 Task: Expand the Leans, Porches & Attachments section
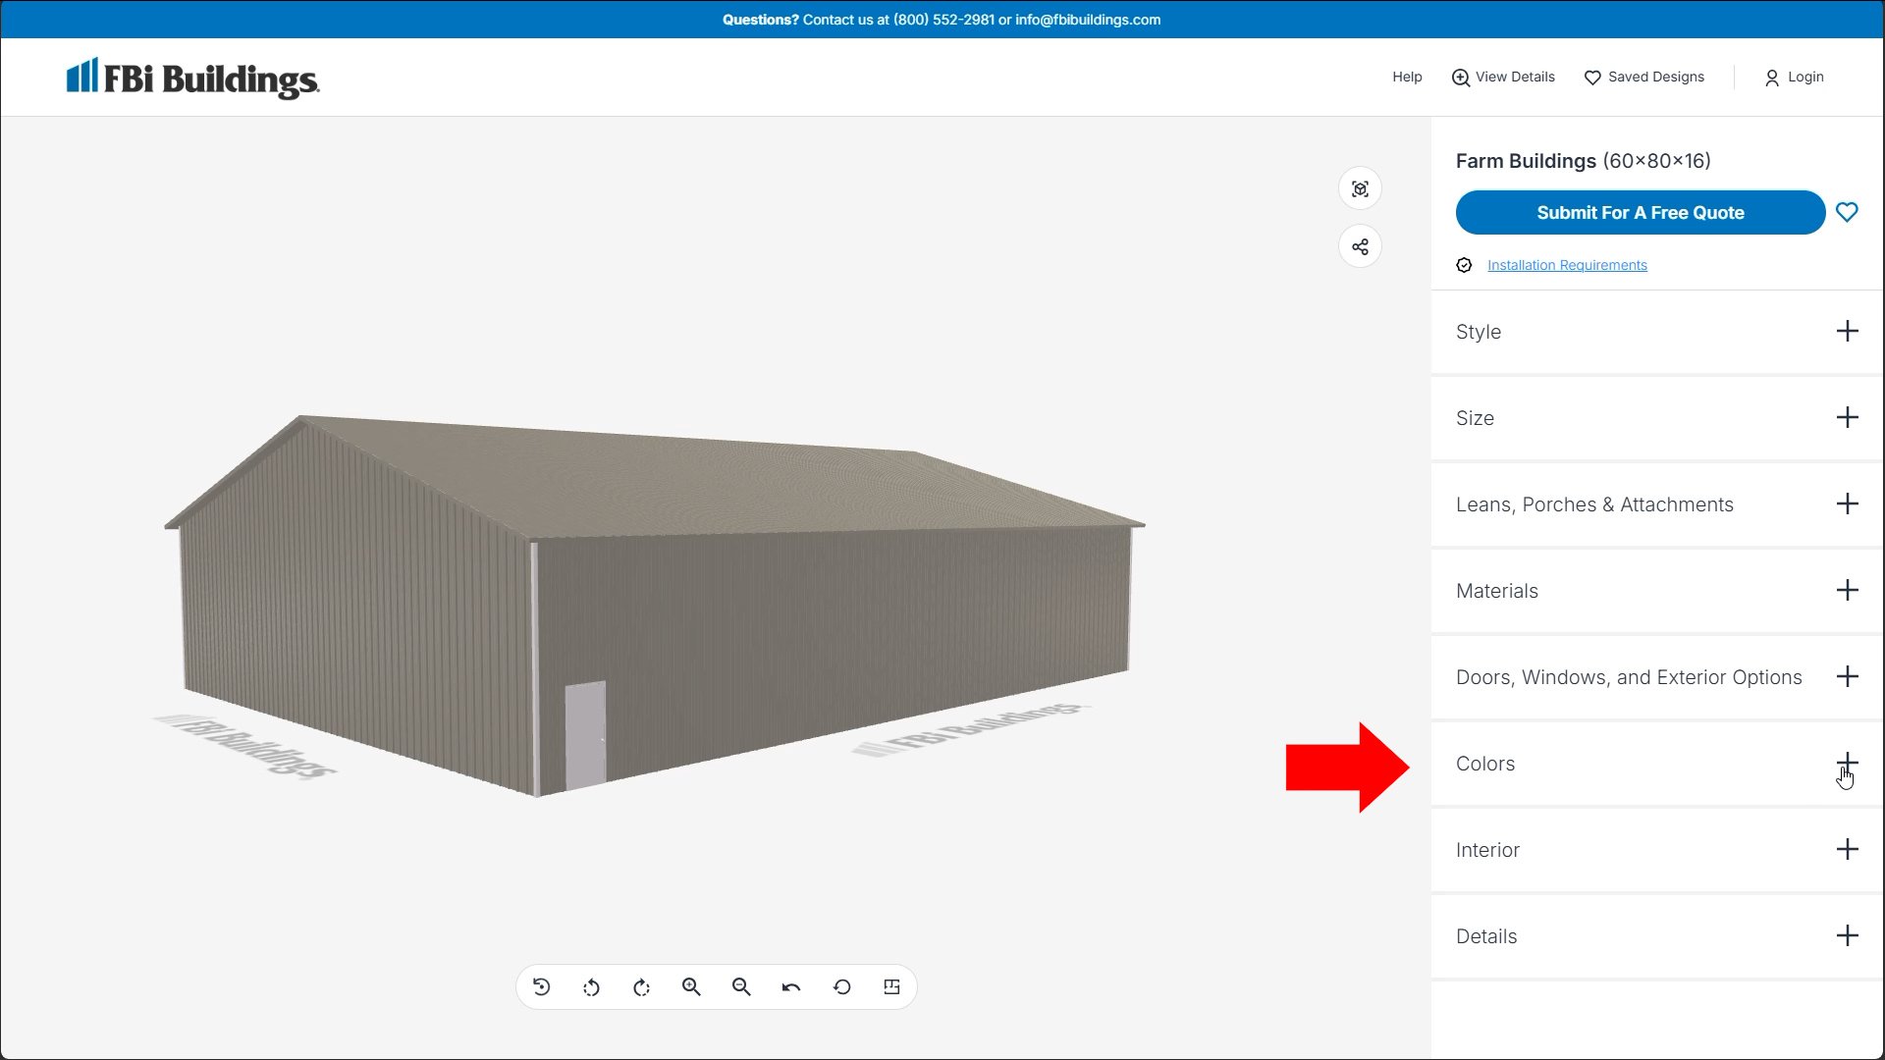(x=1847, y=504)
